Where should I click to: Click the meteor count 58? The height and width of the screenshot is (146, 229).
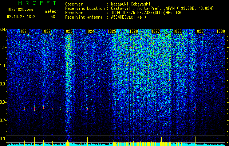click(x=53, y=17)
